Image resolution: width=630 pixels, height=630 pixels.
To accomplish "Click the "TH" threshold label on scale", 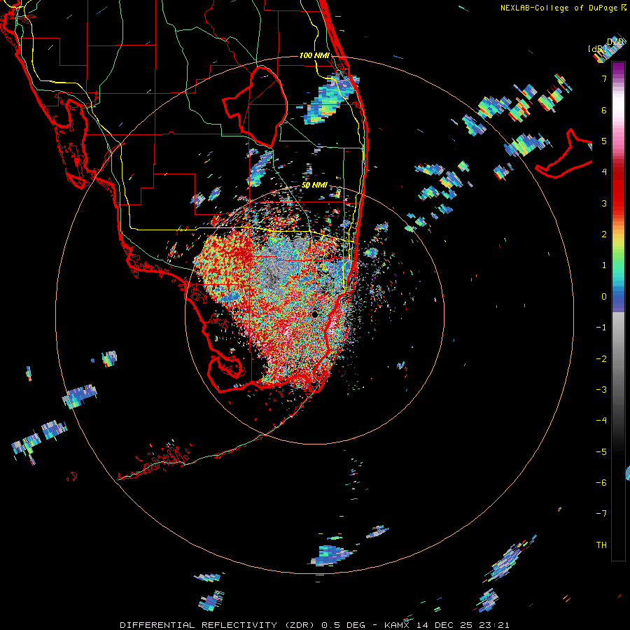I will [601, 545].
